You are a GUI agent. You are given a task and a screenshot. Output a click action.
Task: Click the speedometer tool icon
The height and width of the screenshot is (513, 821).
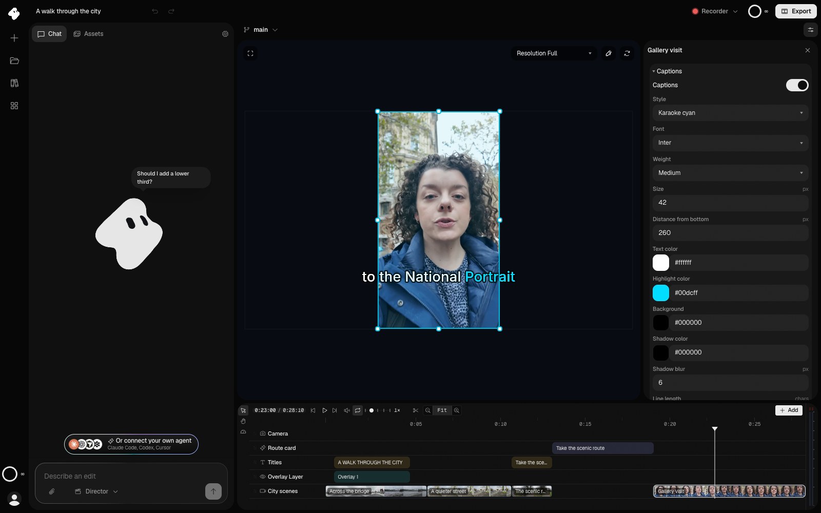click(243, 432)
